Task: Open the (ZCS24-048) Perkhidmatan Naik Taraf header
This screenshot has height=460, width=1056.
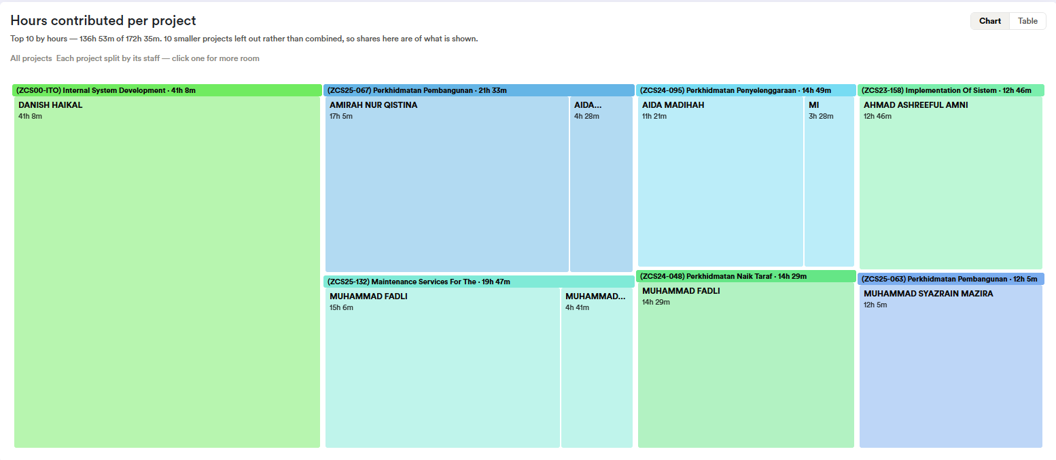Action: click(x=746, y=276)
